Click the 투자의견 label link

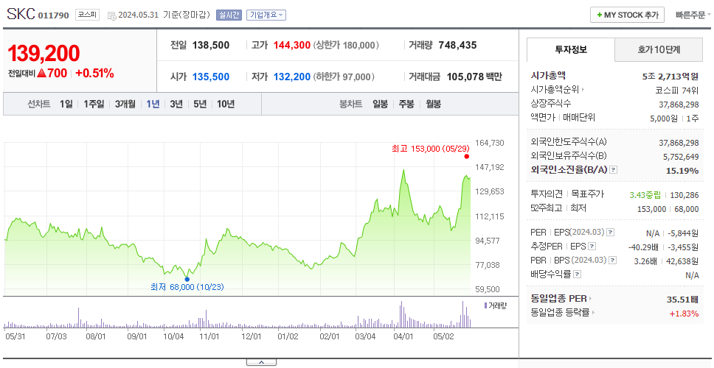547,194
